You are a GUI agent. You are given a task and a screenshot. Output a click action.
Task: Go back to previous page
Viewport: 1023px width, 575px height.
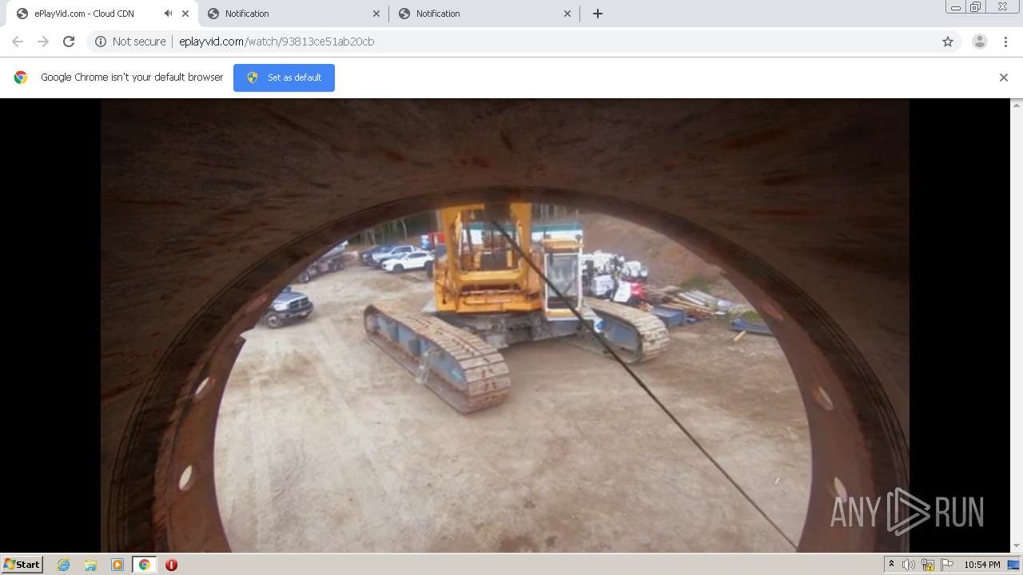pyautogui.click(x=18, y=42)
